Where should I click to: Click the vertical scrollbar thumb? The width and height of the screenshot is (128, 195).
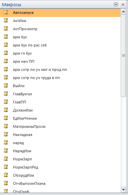123,56
